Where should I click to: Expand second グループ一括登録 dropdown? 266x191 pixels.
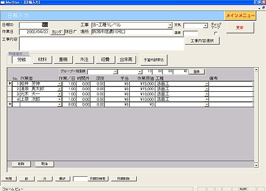click(x=140, y=72)
